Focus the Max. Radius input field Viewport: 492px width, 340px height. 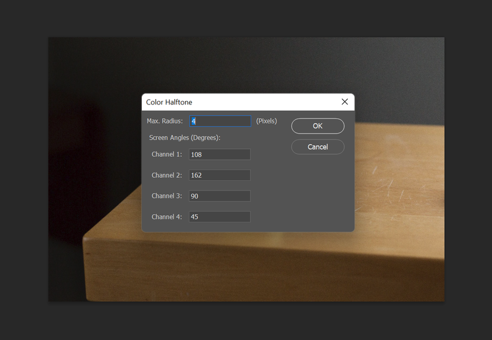pyautogui.click(x=220, y=121)
